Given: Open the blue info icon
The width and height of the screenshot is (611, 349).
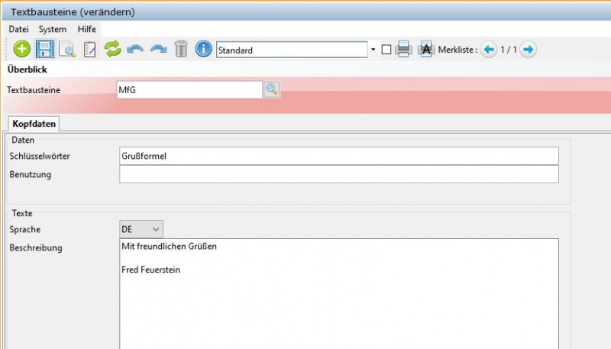Looking at the screenshot, I should click(x=204, y=50).
